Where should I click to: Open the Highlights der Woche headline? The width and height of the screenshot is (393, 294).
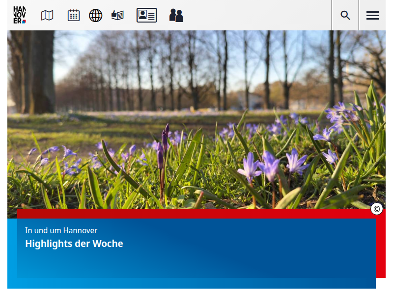pyautogui.click(x=74, y=244)
